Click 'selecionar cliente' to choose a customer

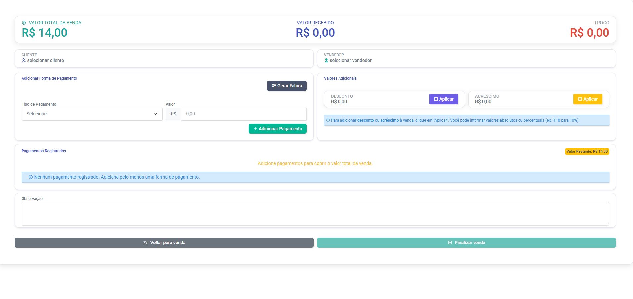pyautogui.click(x=45, y=61)
